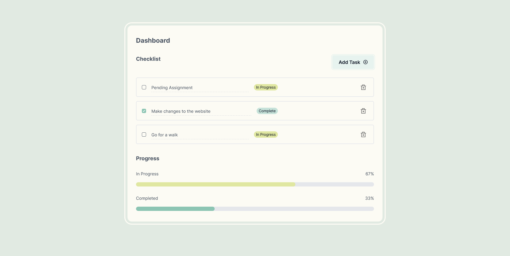Viewport: 510px width, 256px height.
Task: Click the 33% completed value
Action: pyautogui.click(x=369, y=198)
